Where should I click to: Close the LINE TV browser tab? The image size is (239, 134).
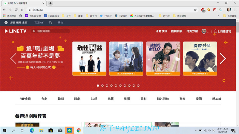[43, 3]
